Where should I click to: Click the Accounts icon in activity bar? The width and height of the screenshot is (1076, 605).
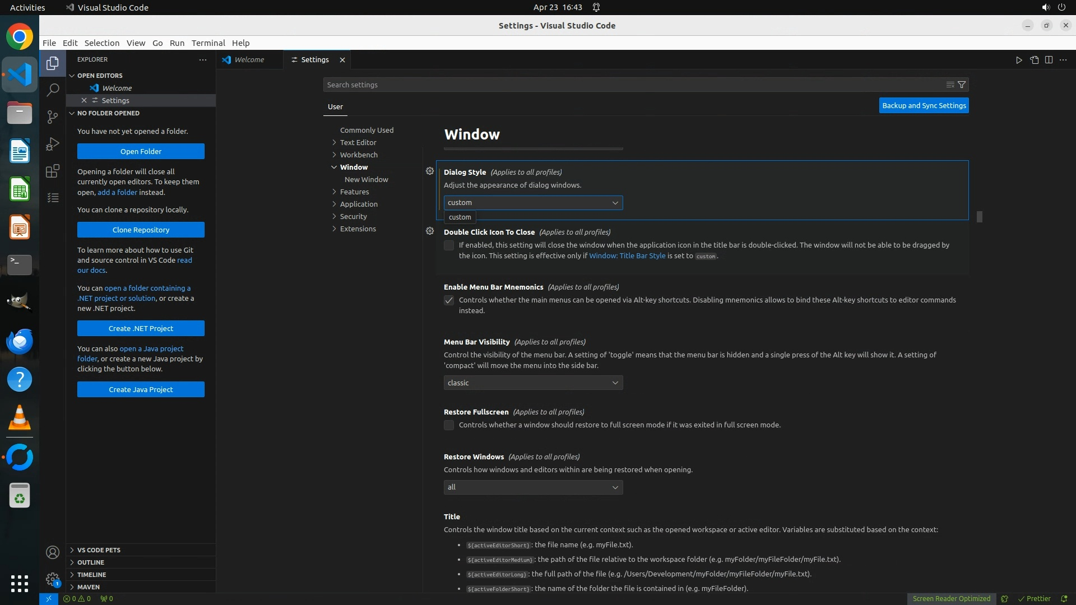point(53,552)
